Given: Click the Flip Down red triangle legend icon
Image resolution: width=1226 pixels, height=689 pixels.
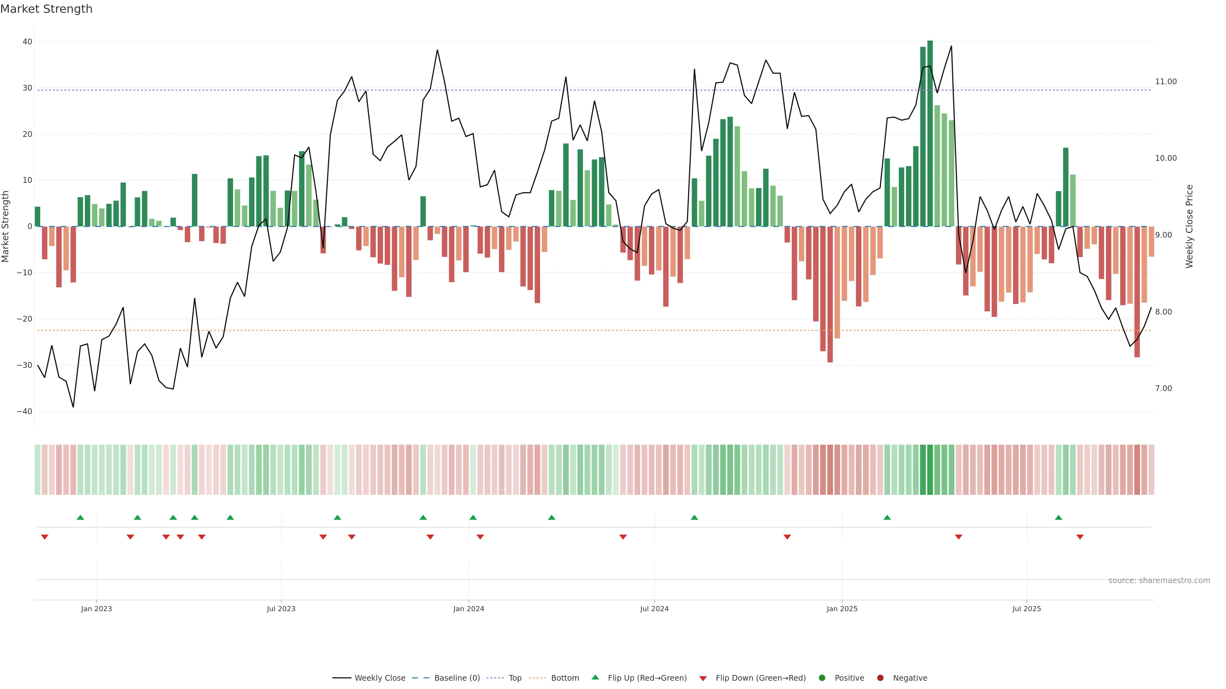Looking at the screenshot, I should tap(703, 678).
